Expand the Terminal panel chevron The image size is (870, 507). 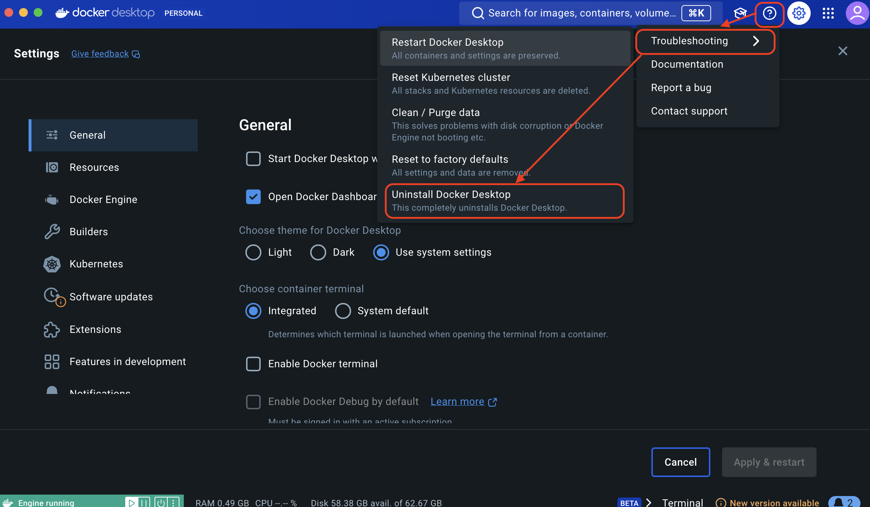click(649, 502)
